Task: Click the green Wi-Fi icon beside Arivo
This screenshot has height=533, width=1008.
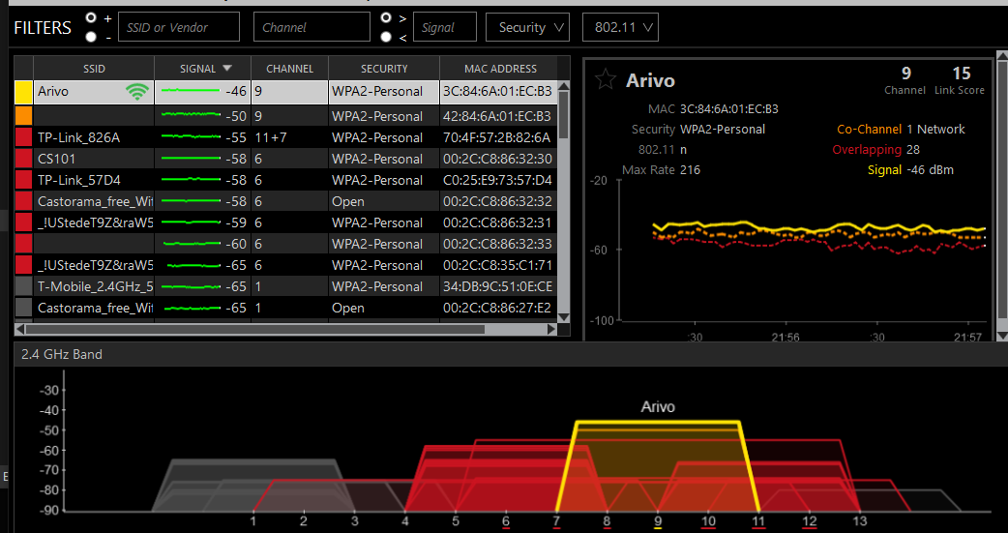Action: coord(137,92)
